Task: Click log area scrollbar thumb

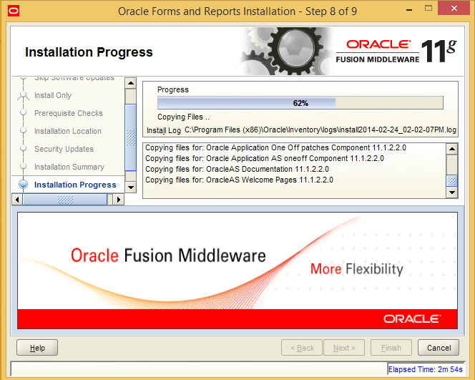Action: [x=452, y=181]
